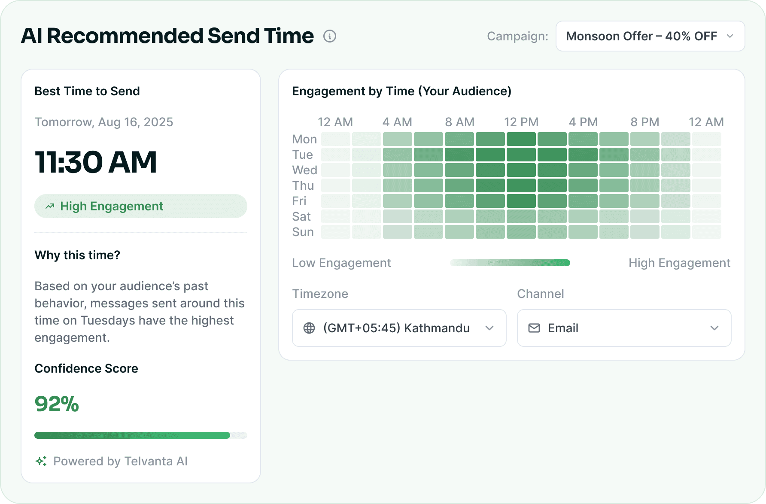The width and height of the screenshot is (766, 504).
Task: Click the Why this time? heading
Action: coord(77,255)
